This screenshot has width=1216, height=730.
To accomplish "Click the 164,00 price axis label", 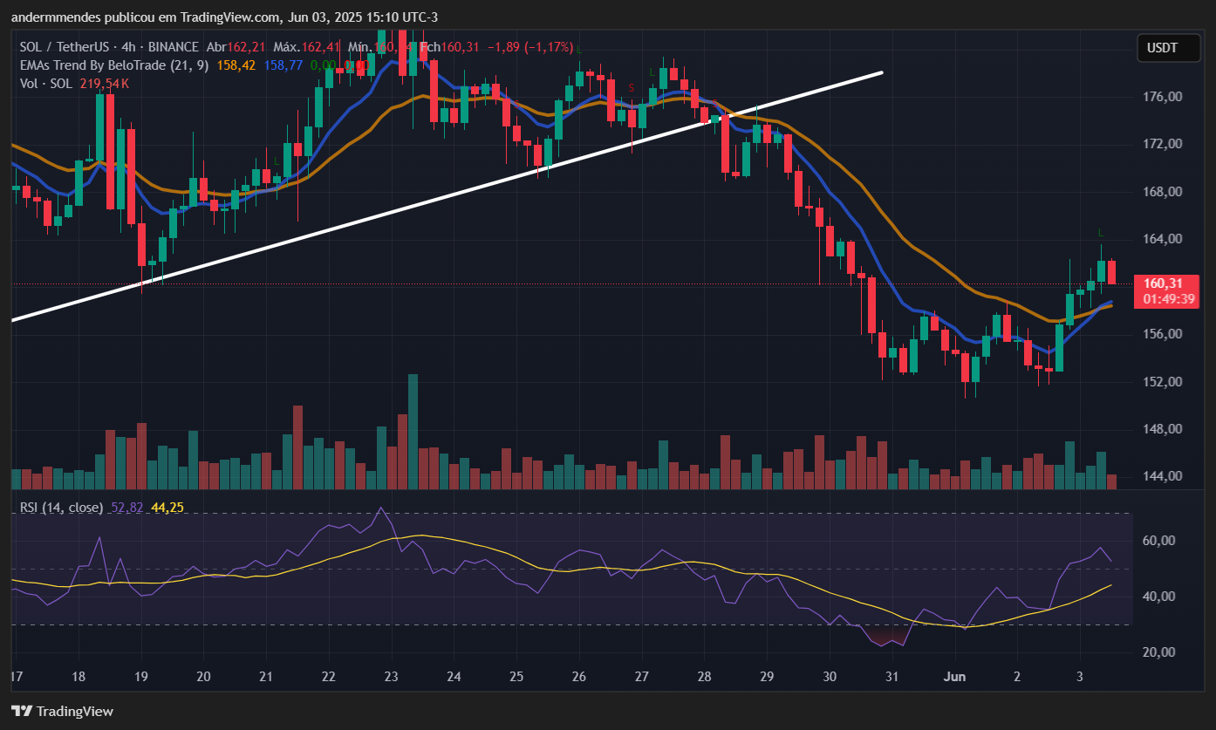I will coord(1162,239).
